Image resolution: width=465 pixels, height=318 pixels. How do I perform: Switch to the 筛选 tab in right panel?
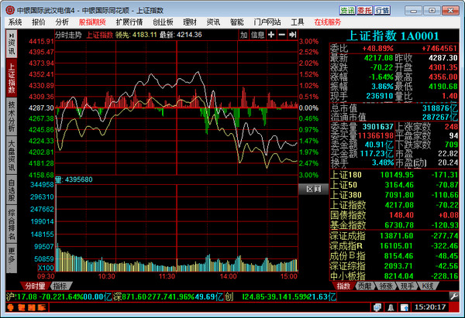384,286
